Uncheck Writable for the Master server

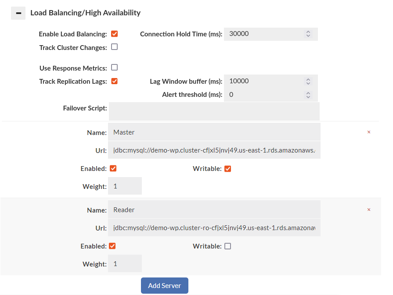(x=227, y=168)
